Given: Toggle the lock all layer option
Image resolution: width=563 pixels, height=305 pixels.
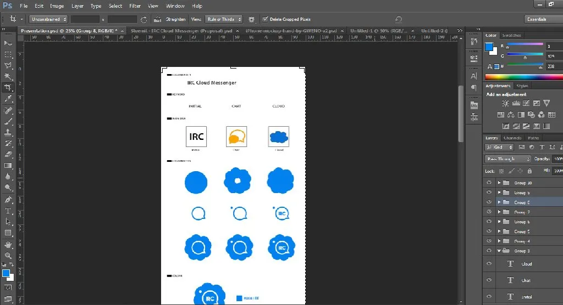Looking at the screenshot, I should pyautogui.click(x=529, y=171).
